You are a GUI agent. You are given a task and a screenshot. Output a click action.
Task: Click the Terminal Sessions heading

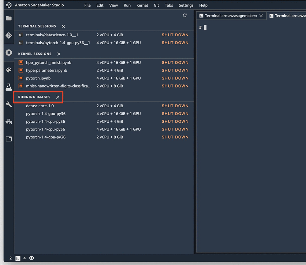pyautogui.click(x=37, y=26)
